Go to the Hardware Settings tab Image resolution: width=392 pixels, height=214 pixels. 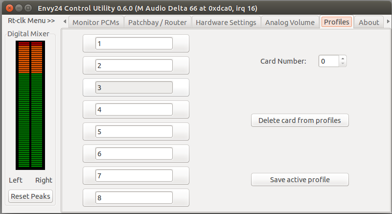(226, 22)
